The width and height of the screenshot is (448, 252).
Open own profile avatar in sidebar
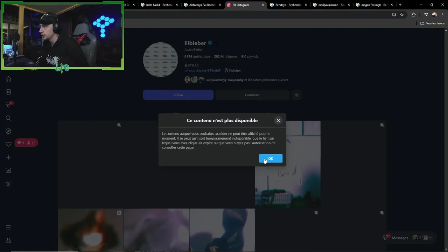click(x=8, y=184)
